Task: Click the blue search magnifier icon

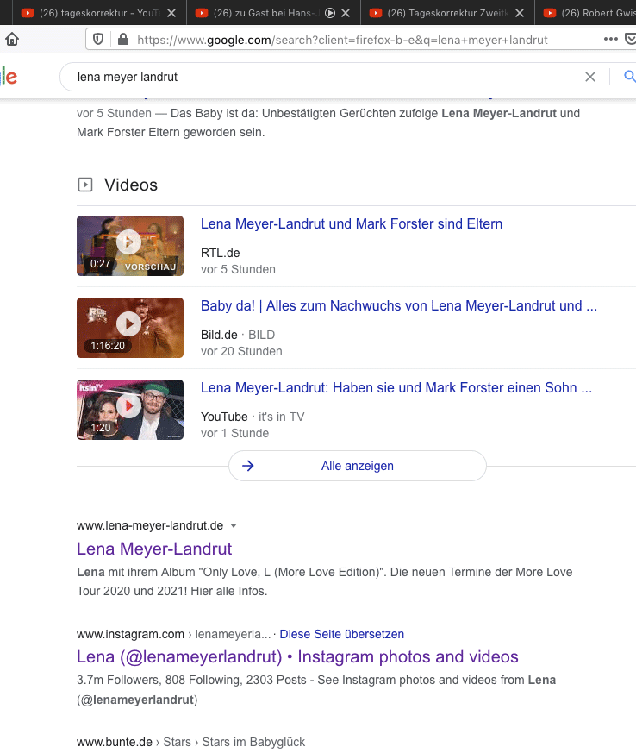Action: tap(628, 77)
